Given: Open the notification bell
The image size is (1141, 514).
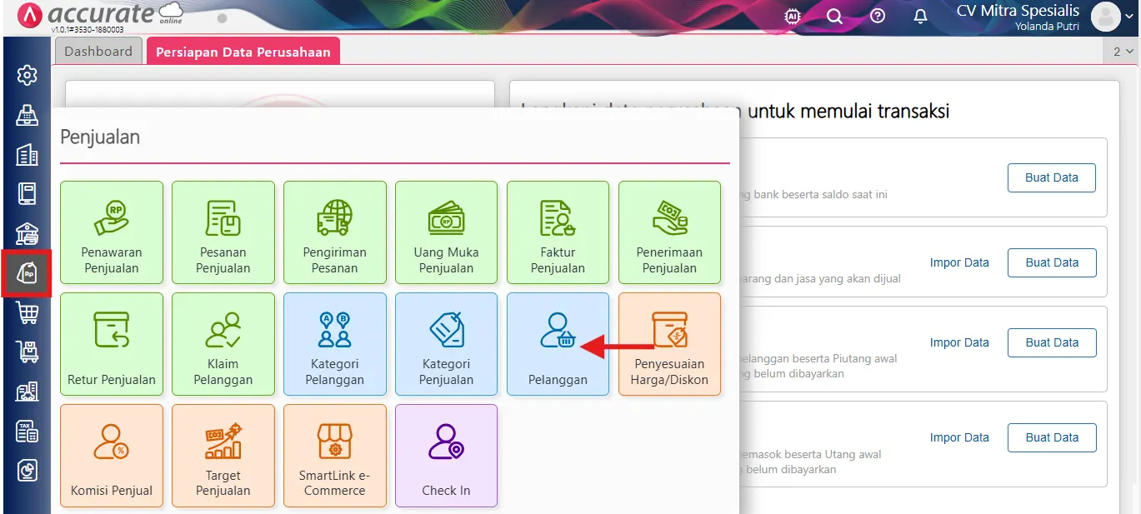Looking at the screenshot, I should (920, 16).
